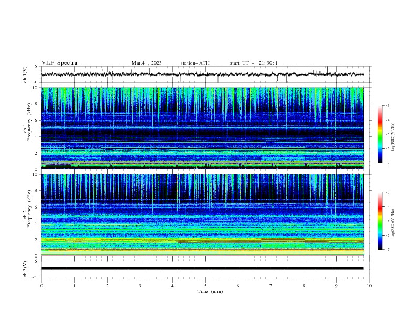
Task: Click the ch.2 spectrogram color bar
Action: coord(380,221)
